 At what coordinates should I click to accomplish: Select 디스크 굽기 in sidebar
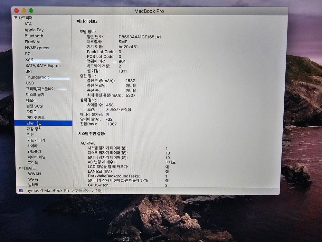coord(35,95)
